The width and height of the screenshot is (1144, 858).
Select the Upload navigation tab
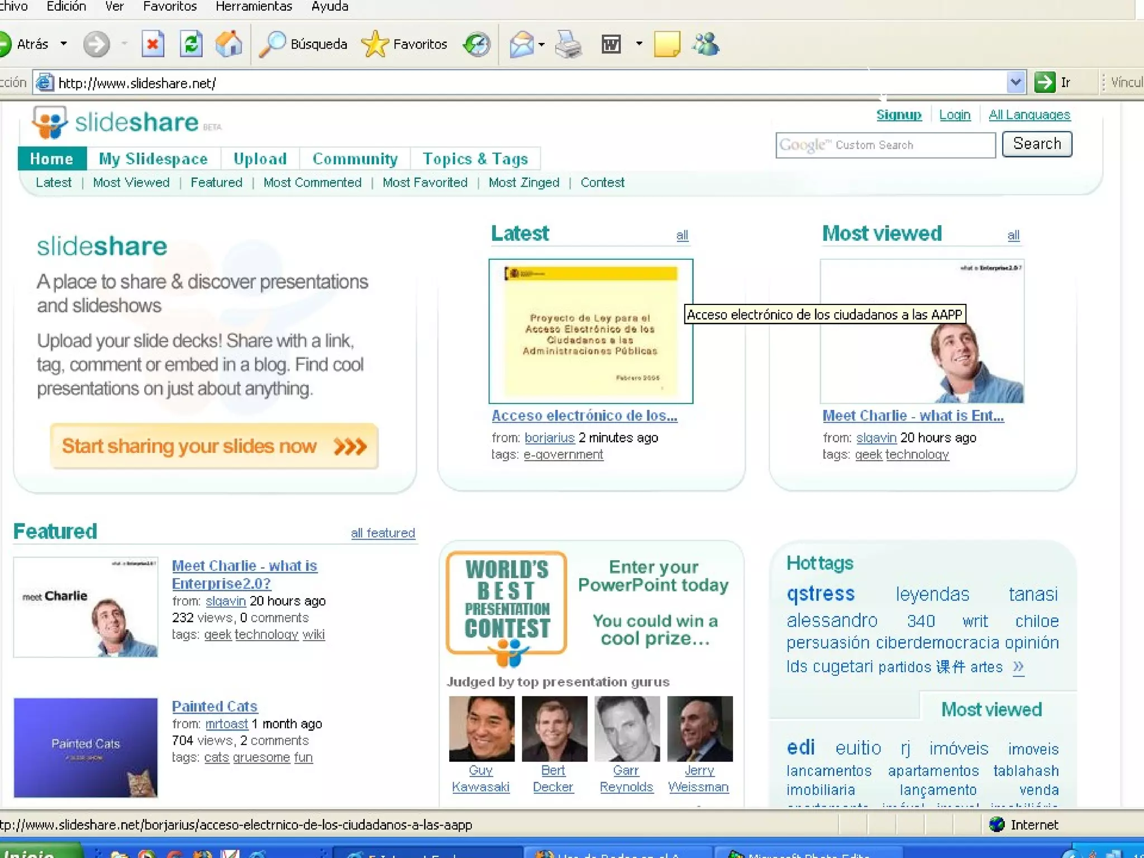coord(260,159)
